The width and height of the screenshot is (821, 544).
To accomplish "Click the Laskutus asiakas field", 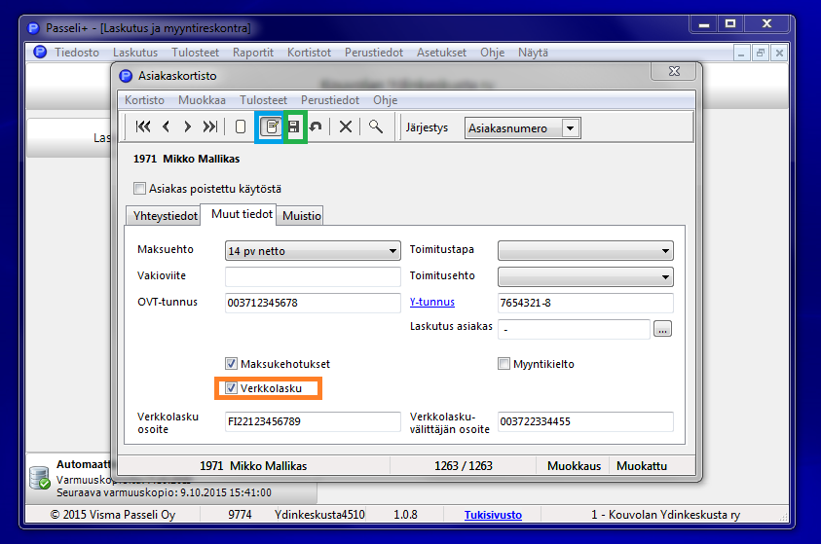I will pyautogui.click(x=574, y=329).
